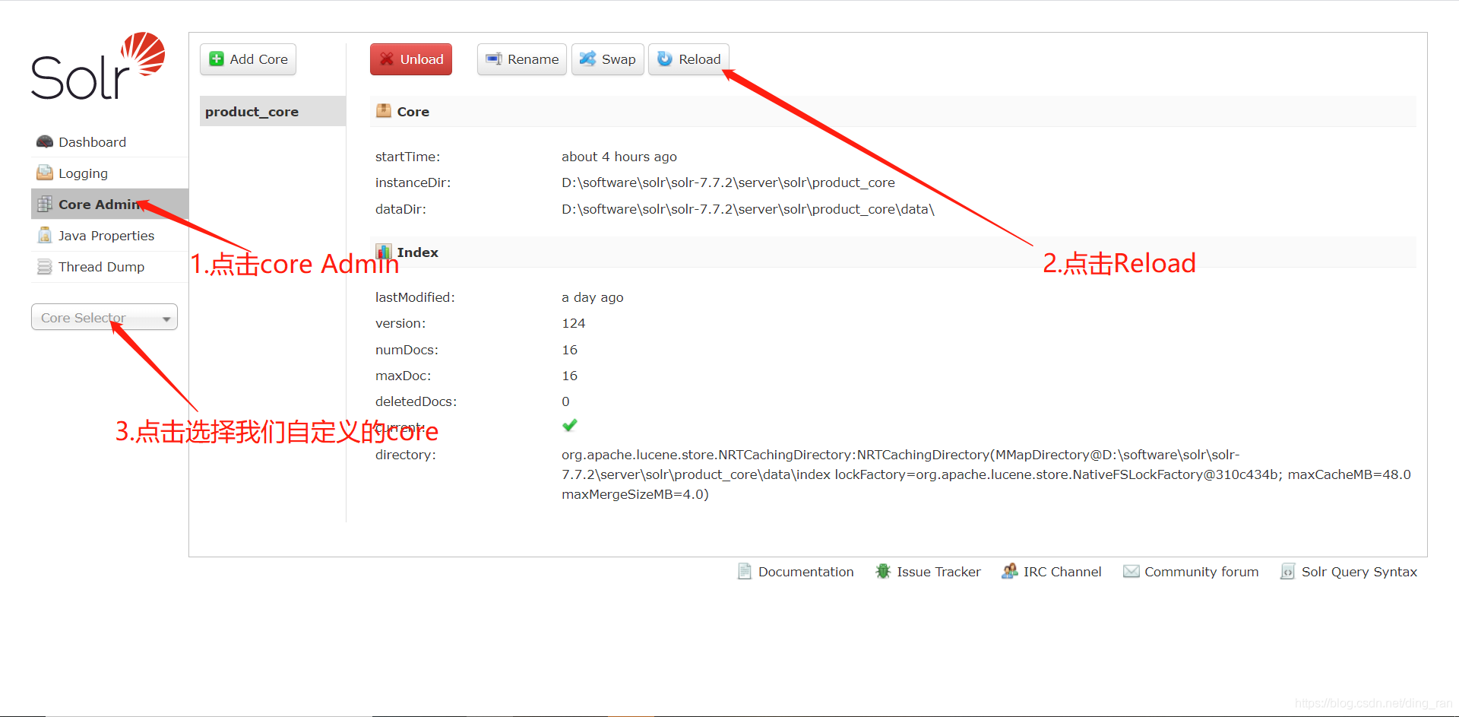Image resolution: width=1459 pixels, height=717 pixels.
Task: Click the Reload circular arrow icon
Action: click(x=665, y=59)
